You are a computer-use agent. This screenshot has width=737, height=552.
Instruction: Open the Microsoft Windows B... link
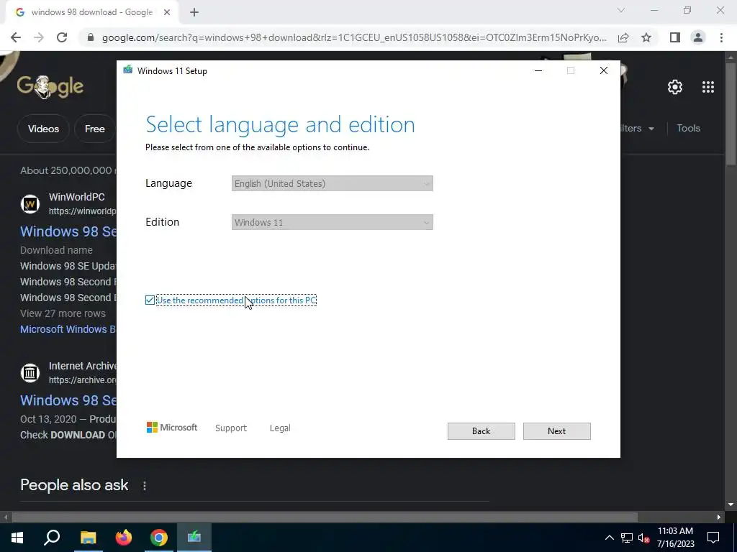click(x=68, y=329)
